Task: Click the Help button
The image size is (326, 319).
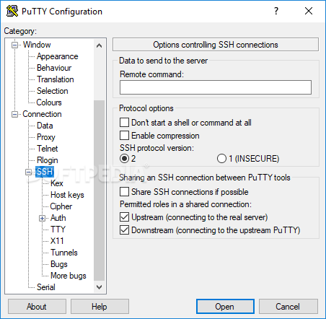Action: [x=100, y=307]
